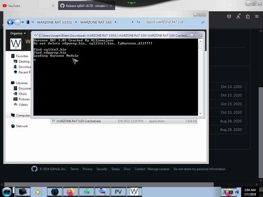Click the GitHub logo in the footer
The image size is (263, 197).
[34, 169]
